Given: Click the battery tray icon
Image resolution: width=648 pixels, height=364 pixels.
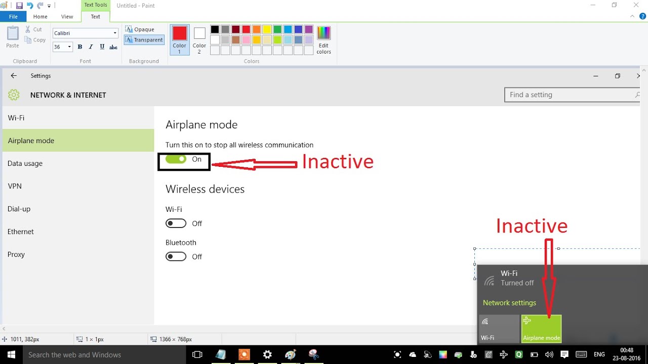Looking at the screenshot, I should (534, 354).
